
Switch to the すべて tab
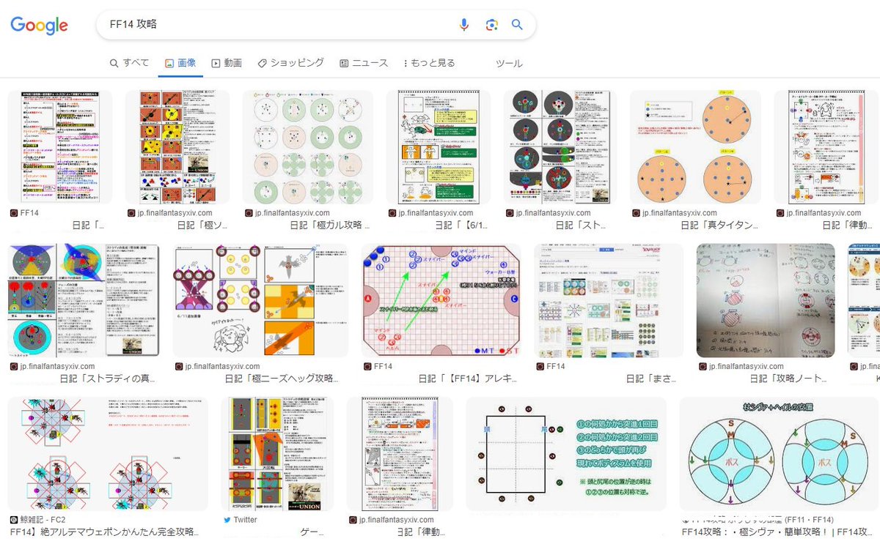pyautogui.click(x=130, y=63)
